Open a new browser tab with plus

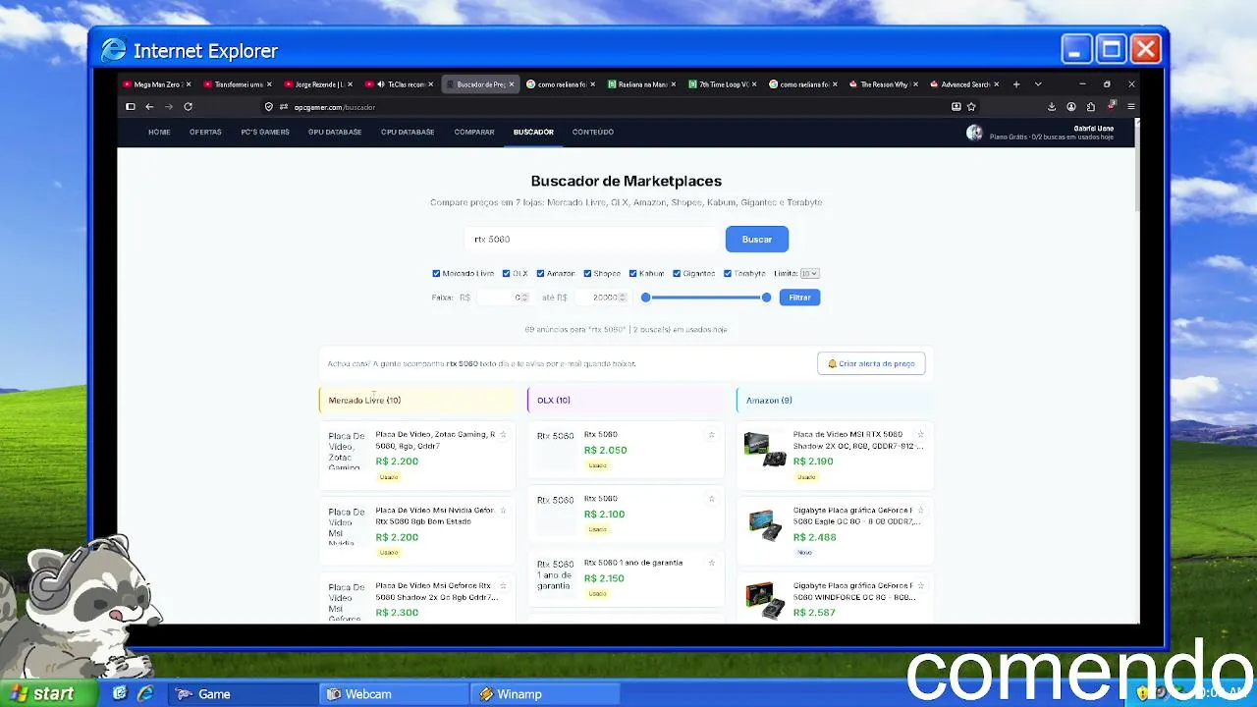[x=1016, y=84]
